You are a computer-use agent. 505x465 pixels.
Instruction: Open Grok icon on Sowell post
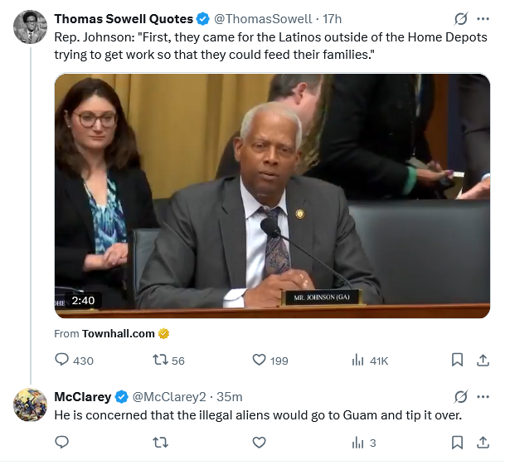click(x=460, y=18)
